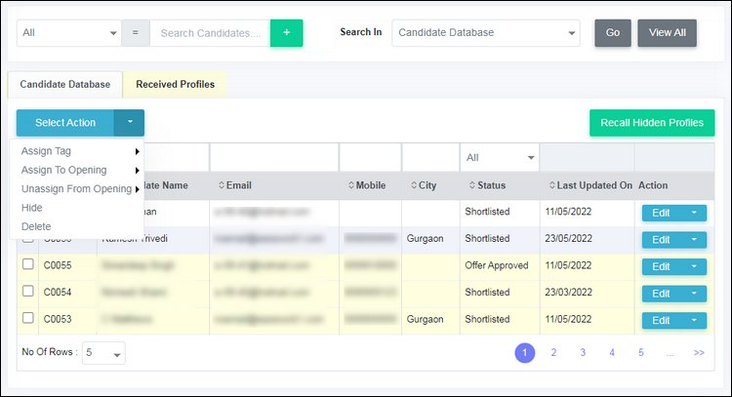Open Edit caret for the first Shortlisted row
The width and height of the screenshot is (732, 397).
point(694,213)
